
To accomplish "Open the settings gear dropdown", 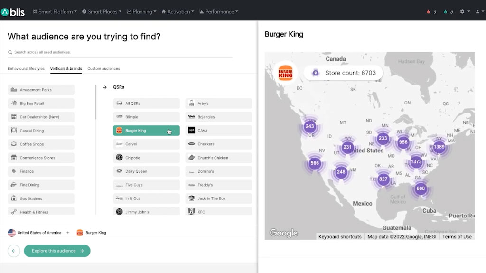I will (x=465, y=11).
